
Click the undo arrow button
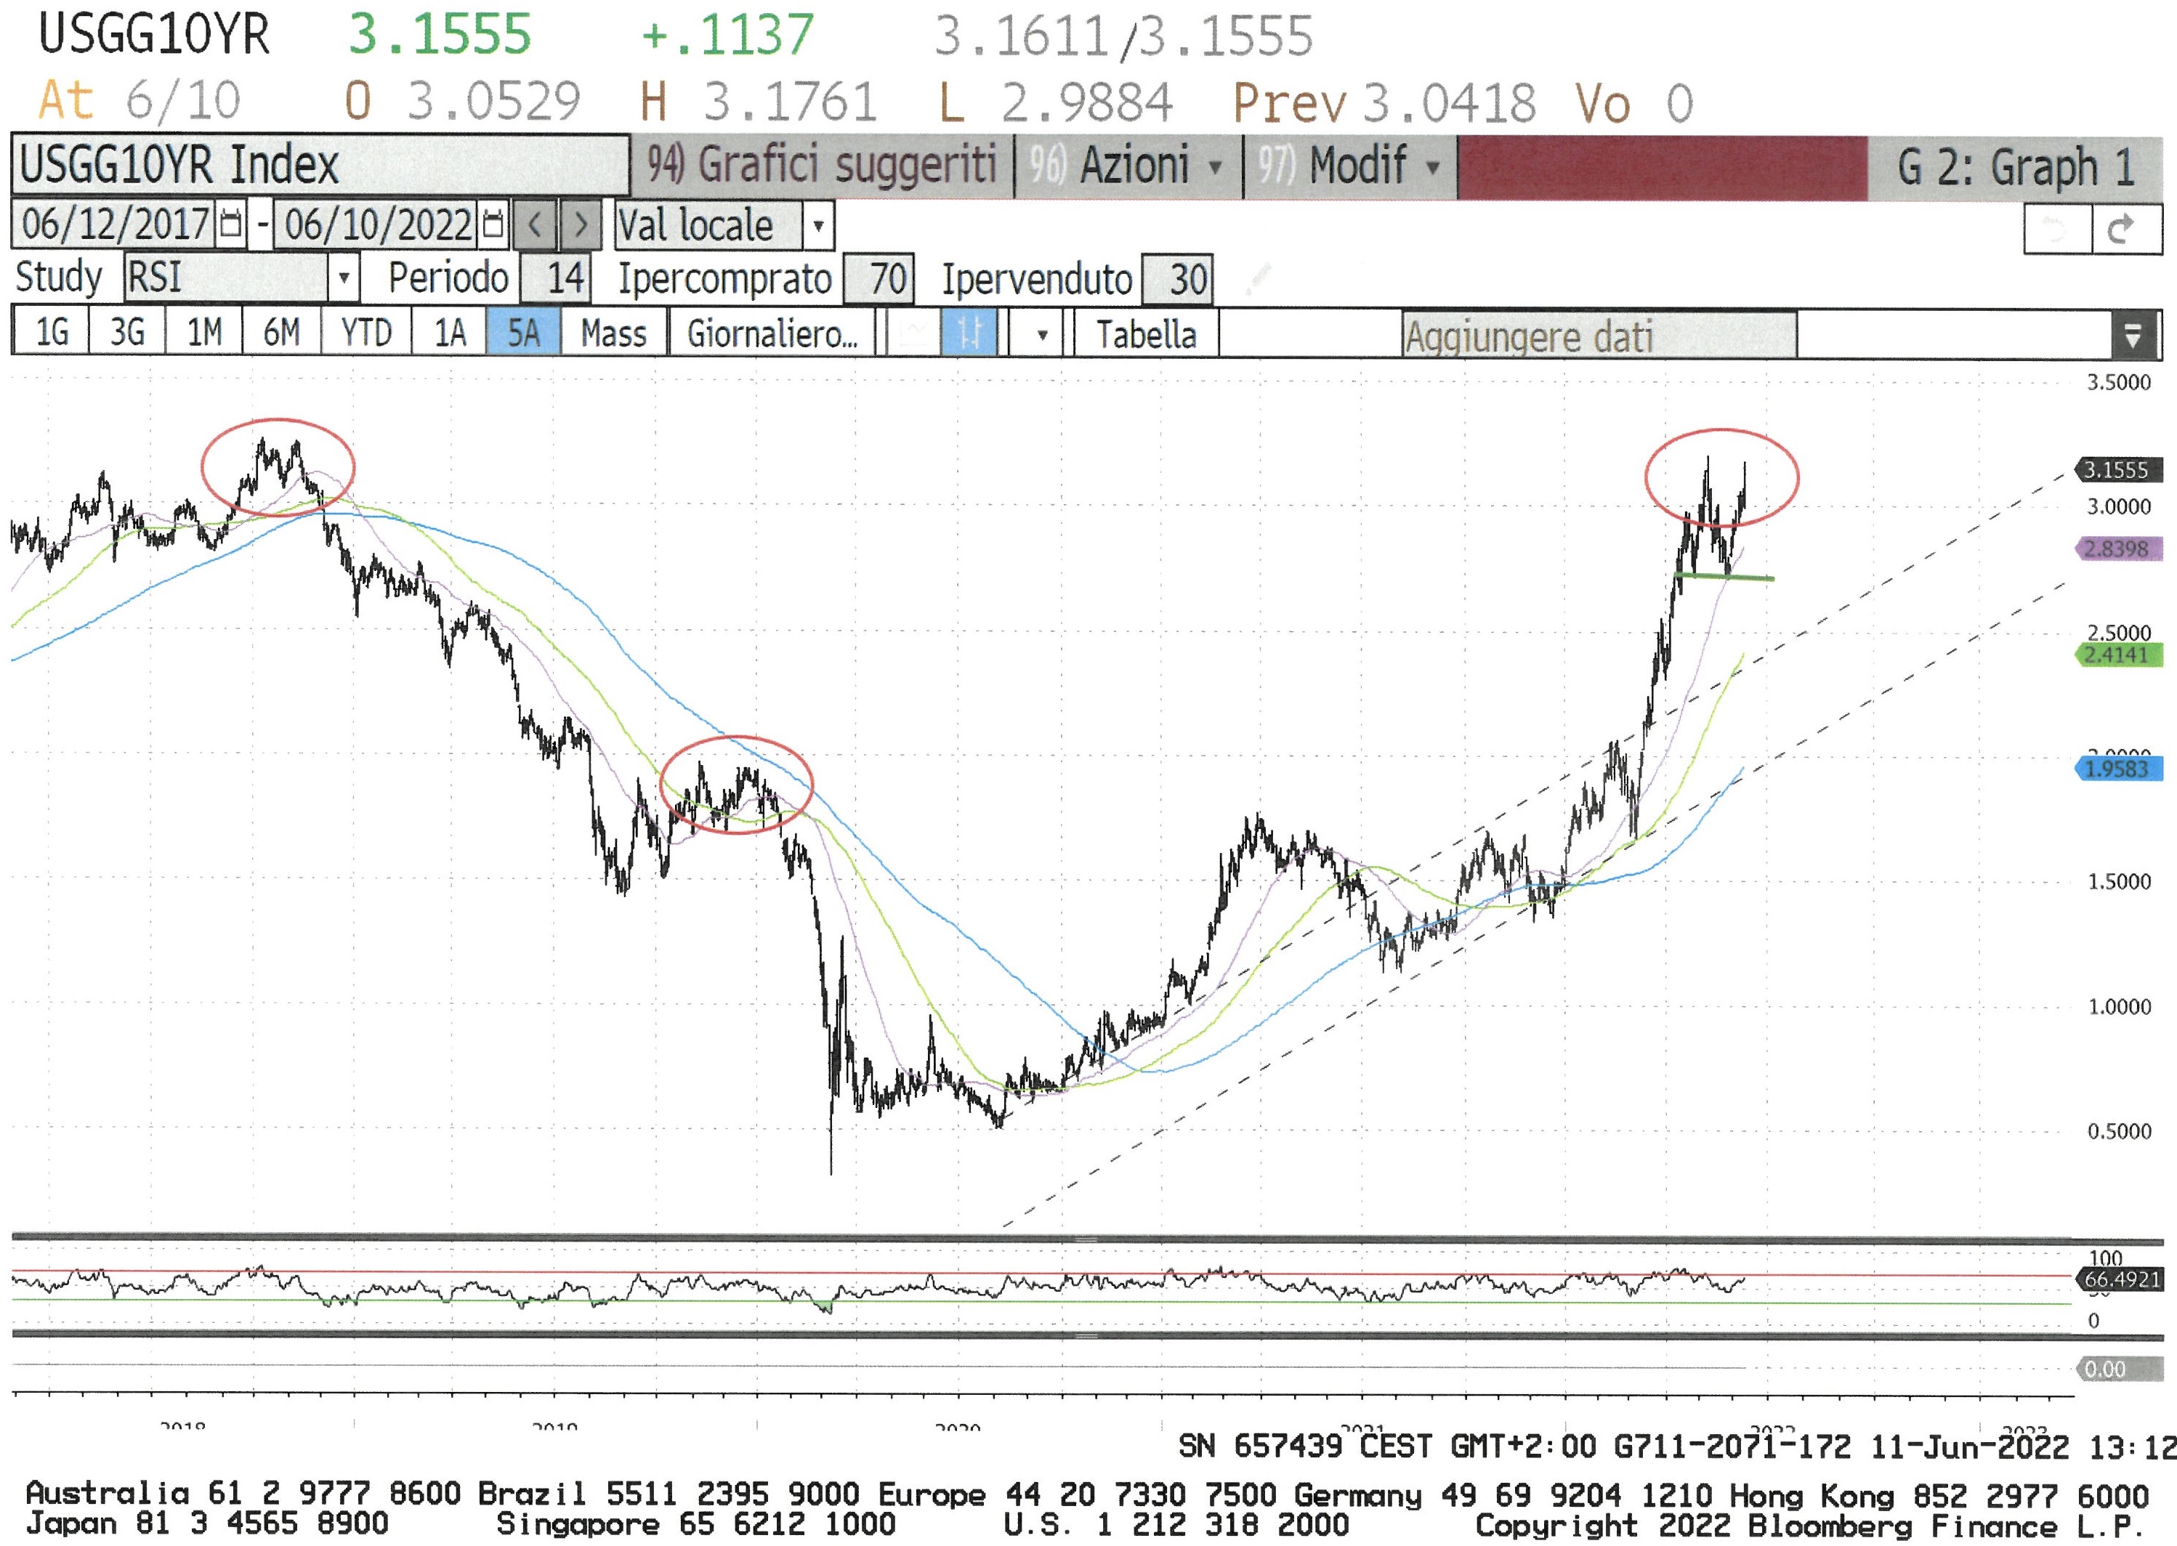click(2055, 230)
